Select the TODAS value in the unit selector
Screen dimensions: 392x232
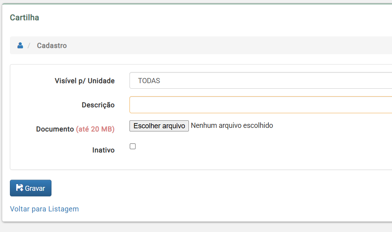point(149,80)
